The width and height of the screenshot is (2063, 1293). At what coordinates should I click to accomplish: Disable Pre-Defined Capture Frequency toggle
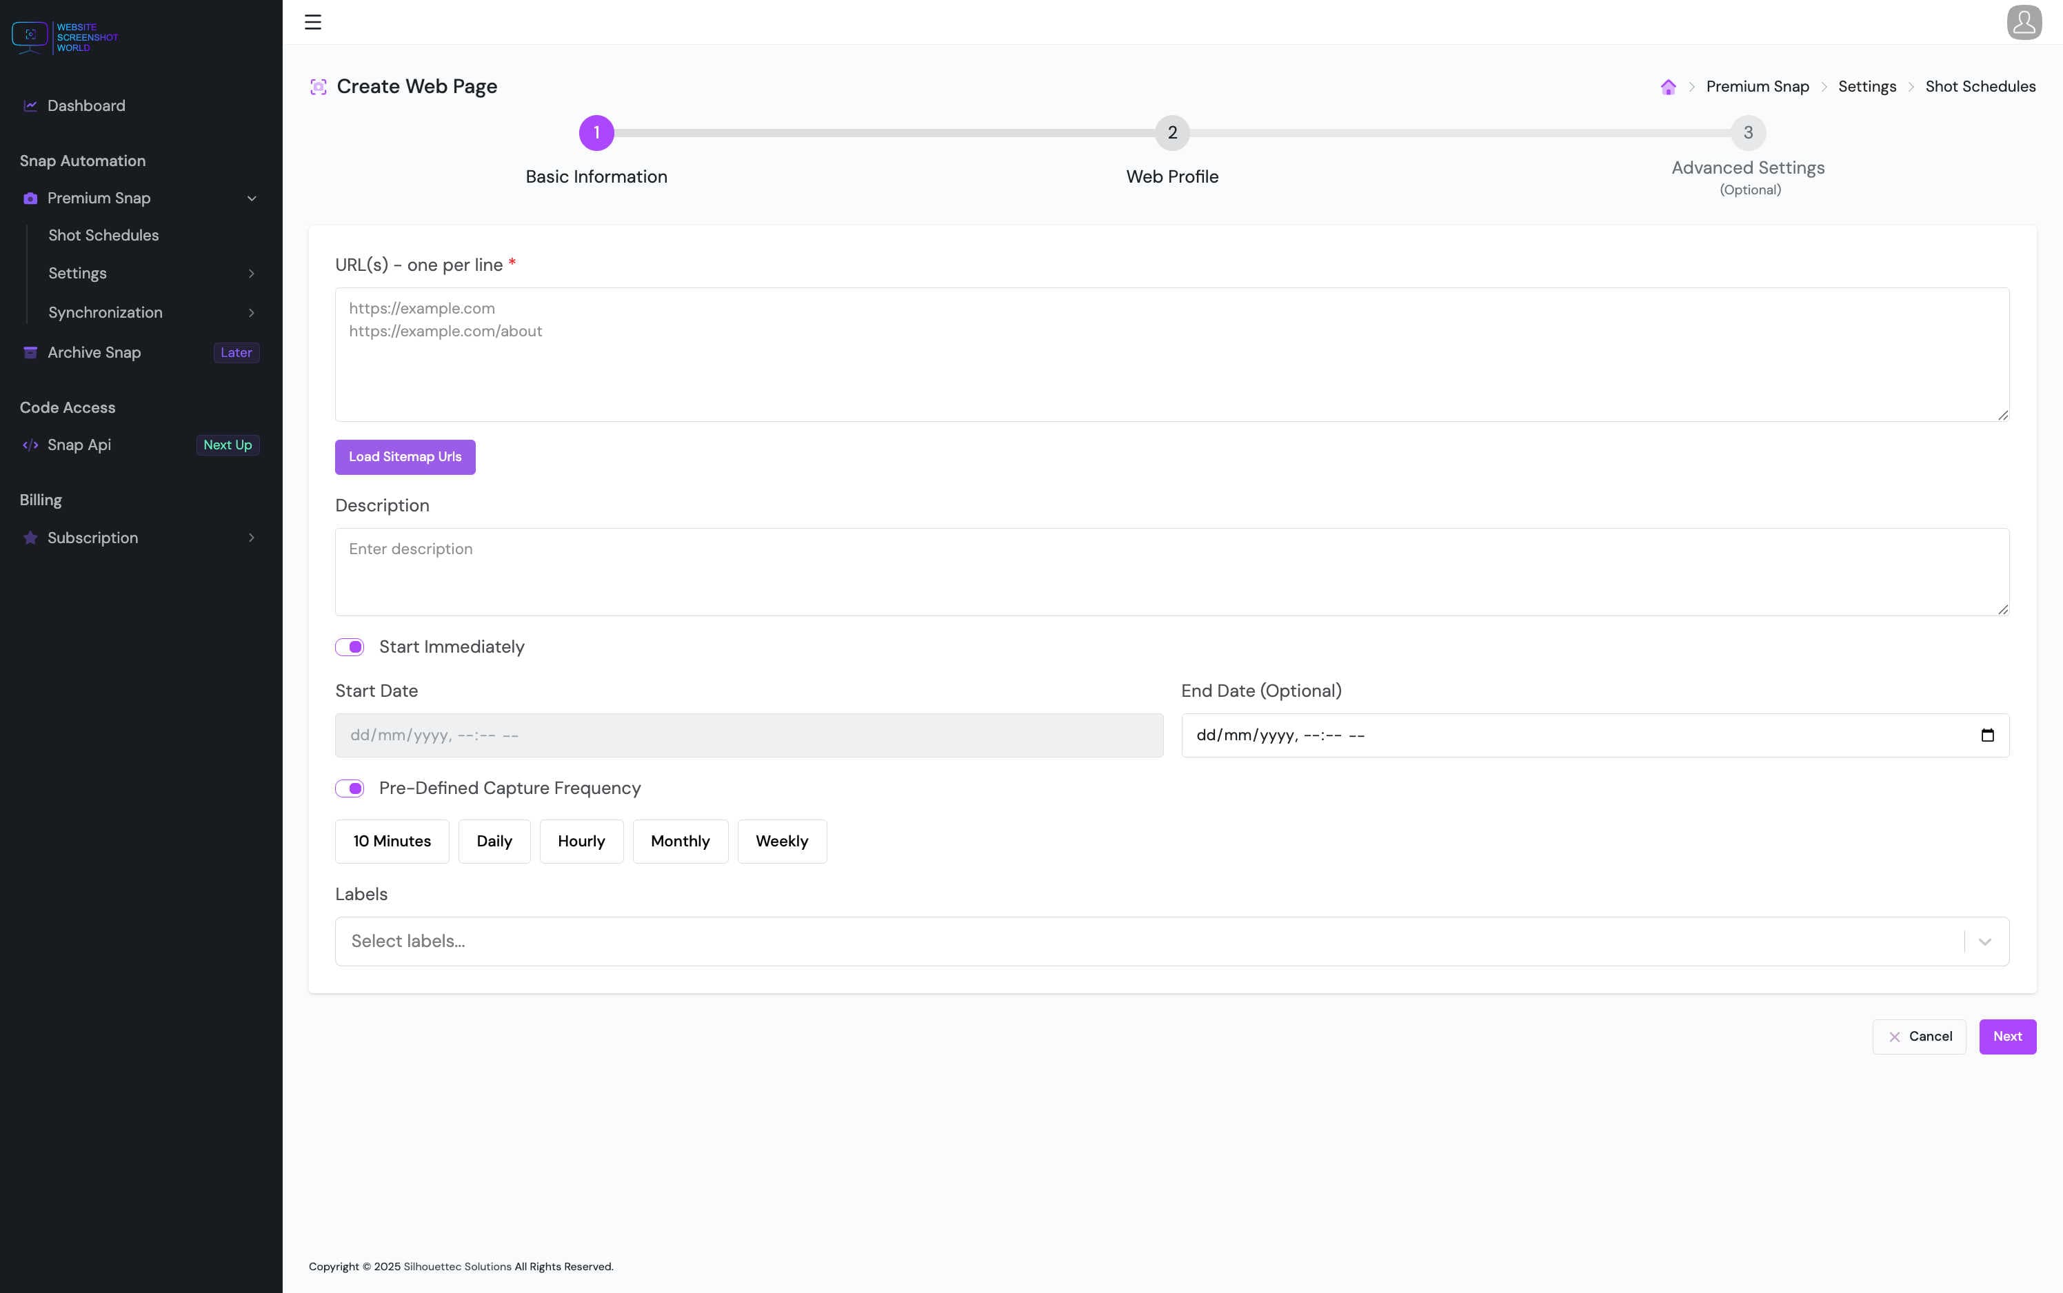coord(350,788)
